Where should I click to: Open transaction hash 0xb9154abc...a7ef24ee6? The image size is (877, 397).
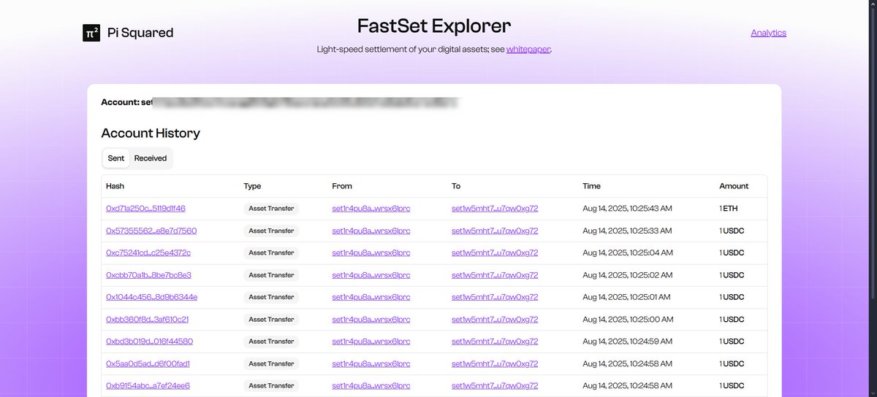(x=148, y=385)
